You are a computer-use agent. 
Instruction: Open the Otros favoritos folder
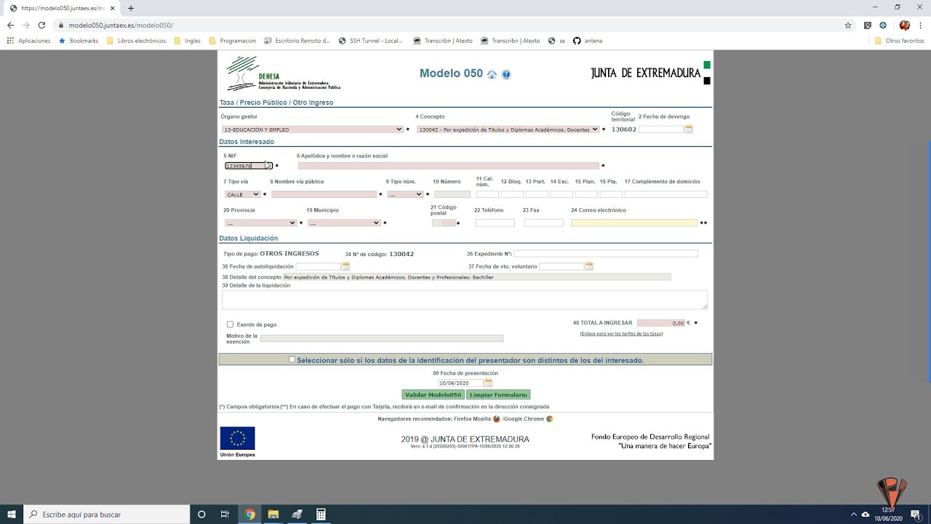coord(900,41)
